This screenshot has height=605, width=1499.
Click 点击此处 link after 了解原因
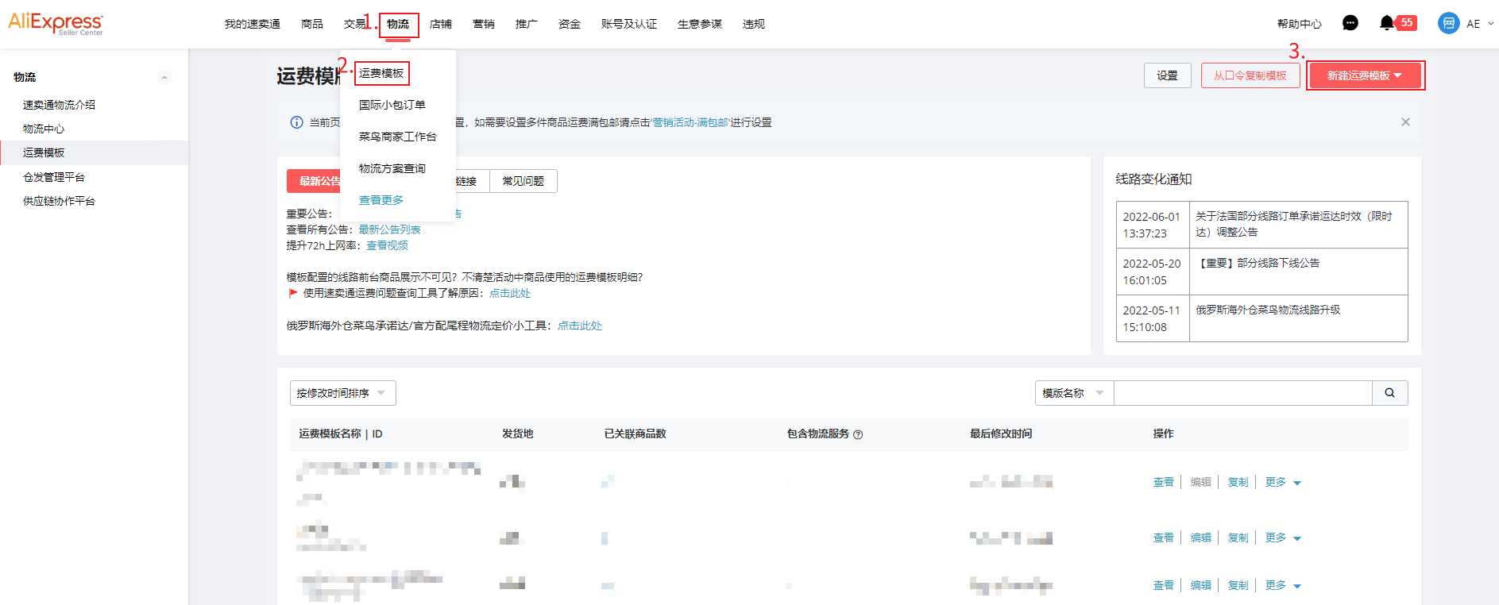pos(510,293)
